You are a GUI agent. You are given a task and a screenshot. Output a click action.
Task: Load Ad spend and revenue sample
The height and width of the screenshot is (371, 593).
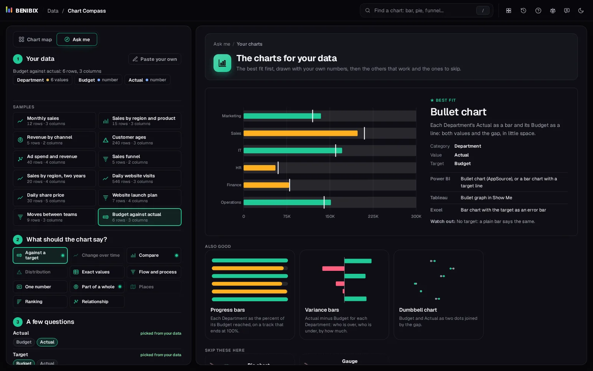pos(54,159)
